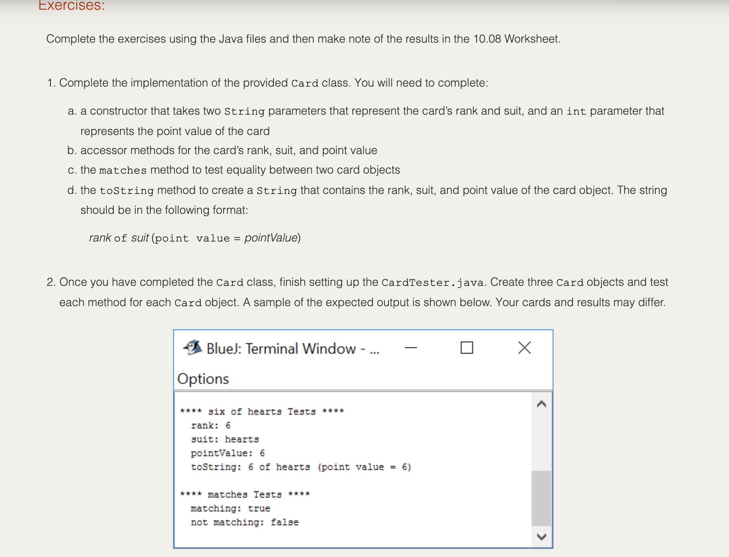The height and width of the screenshot is (557, 729).
Task: Click the BlueJ bird logo icon
Action: [193, 348]
